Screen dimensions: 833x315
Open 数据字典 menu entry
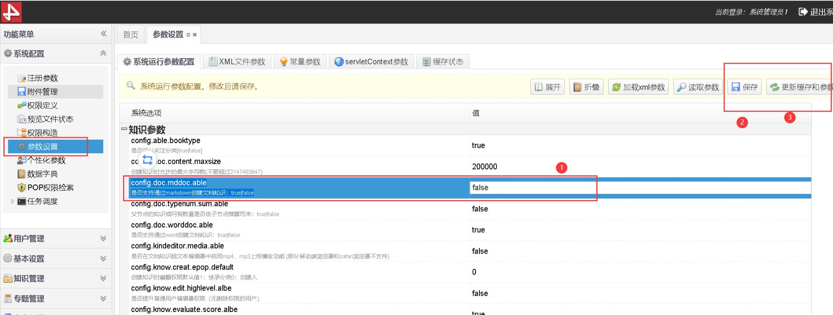(42, 174)
